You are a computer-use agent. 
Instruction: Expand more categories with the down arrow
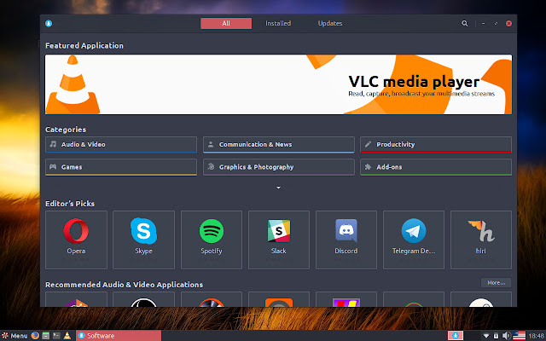278,188
